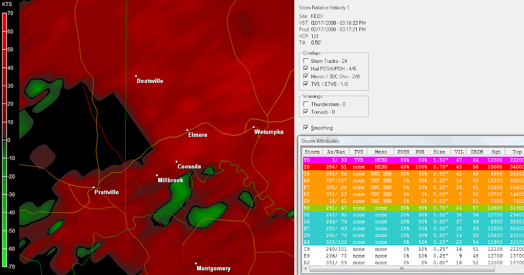Uncheck the Hail POSH/POH overlay
The width and height of the screenshot is (524, 275).
click(306, 69)
